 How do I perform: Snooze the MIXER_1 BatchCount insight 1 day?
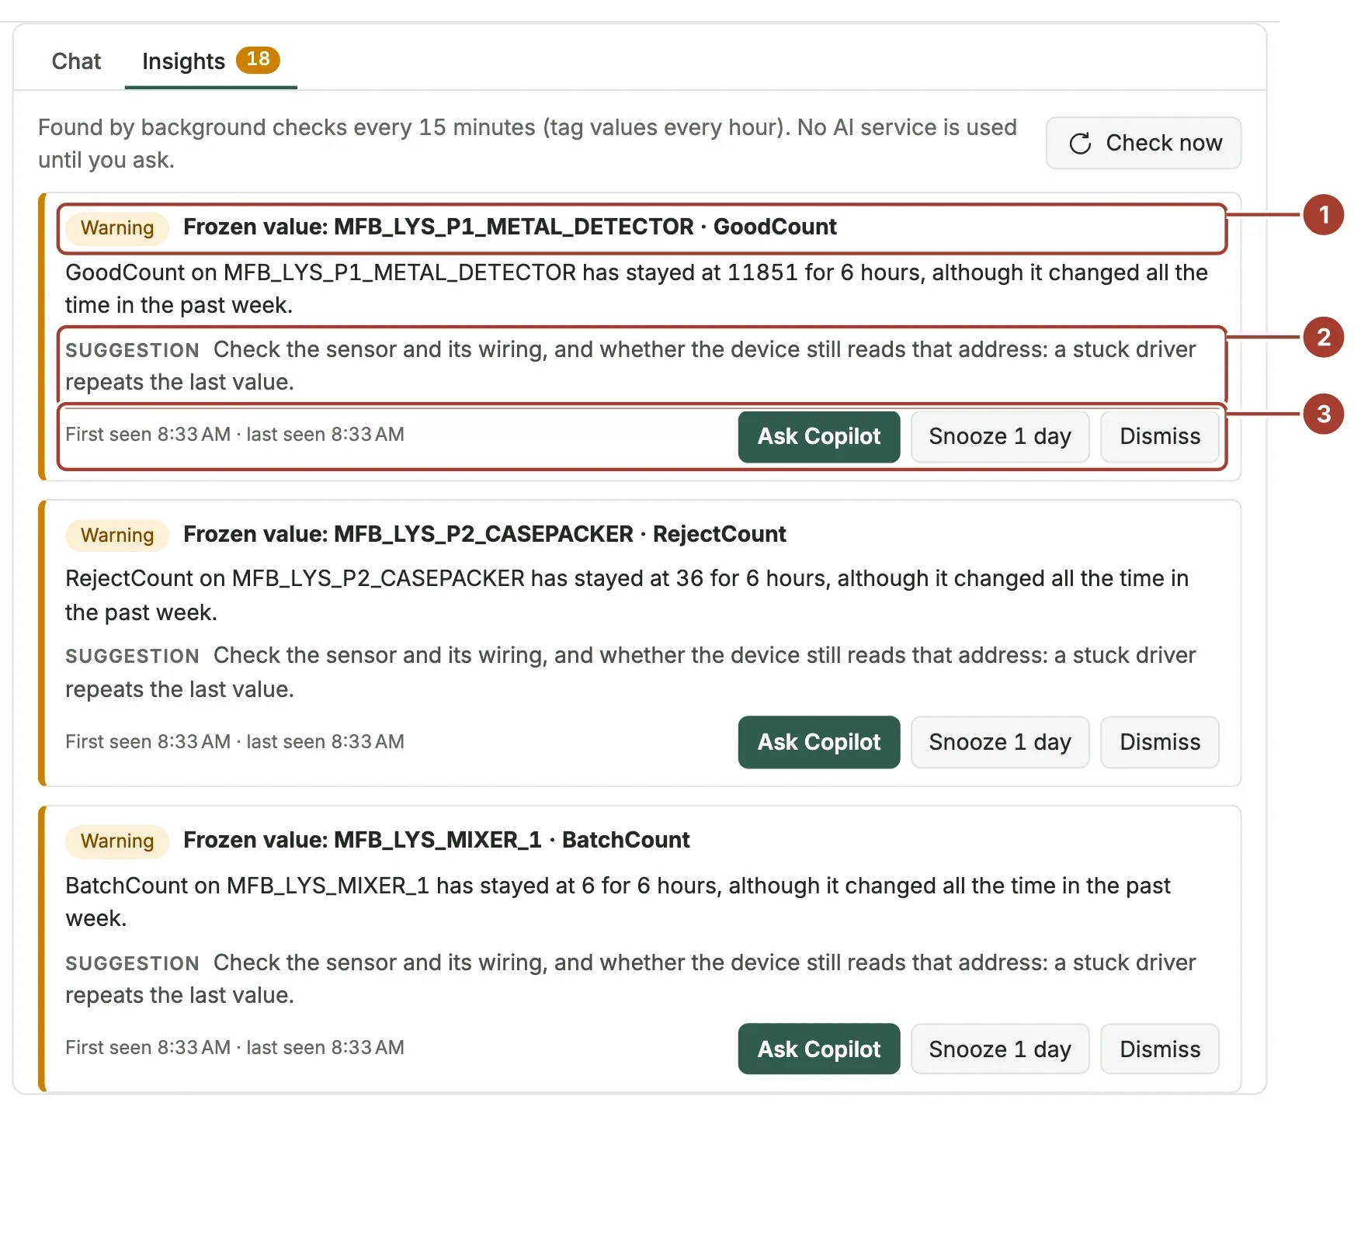click(x=999, y=1049)
